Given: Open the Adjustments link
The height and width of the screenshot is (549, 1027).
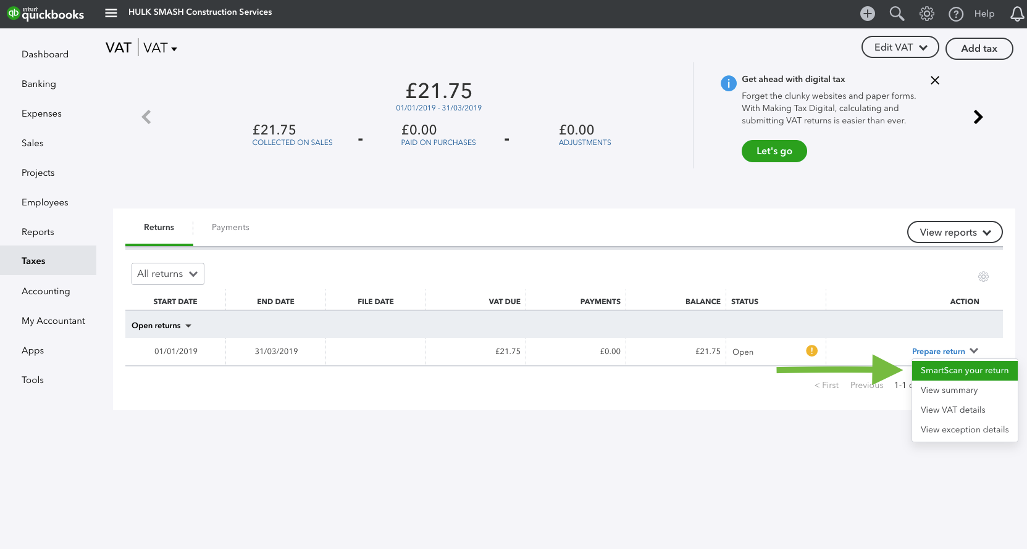Looking at the screenshot, I should pos(585,142).
